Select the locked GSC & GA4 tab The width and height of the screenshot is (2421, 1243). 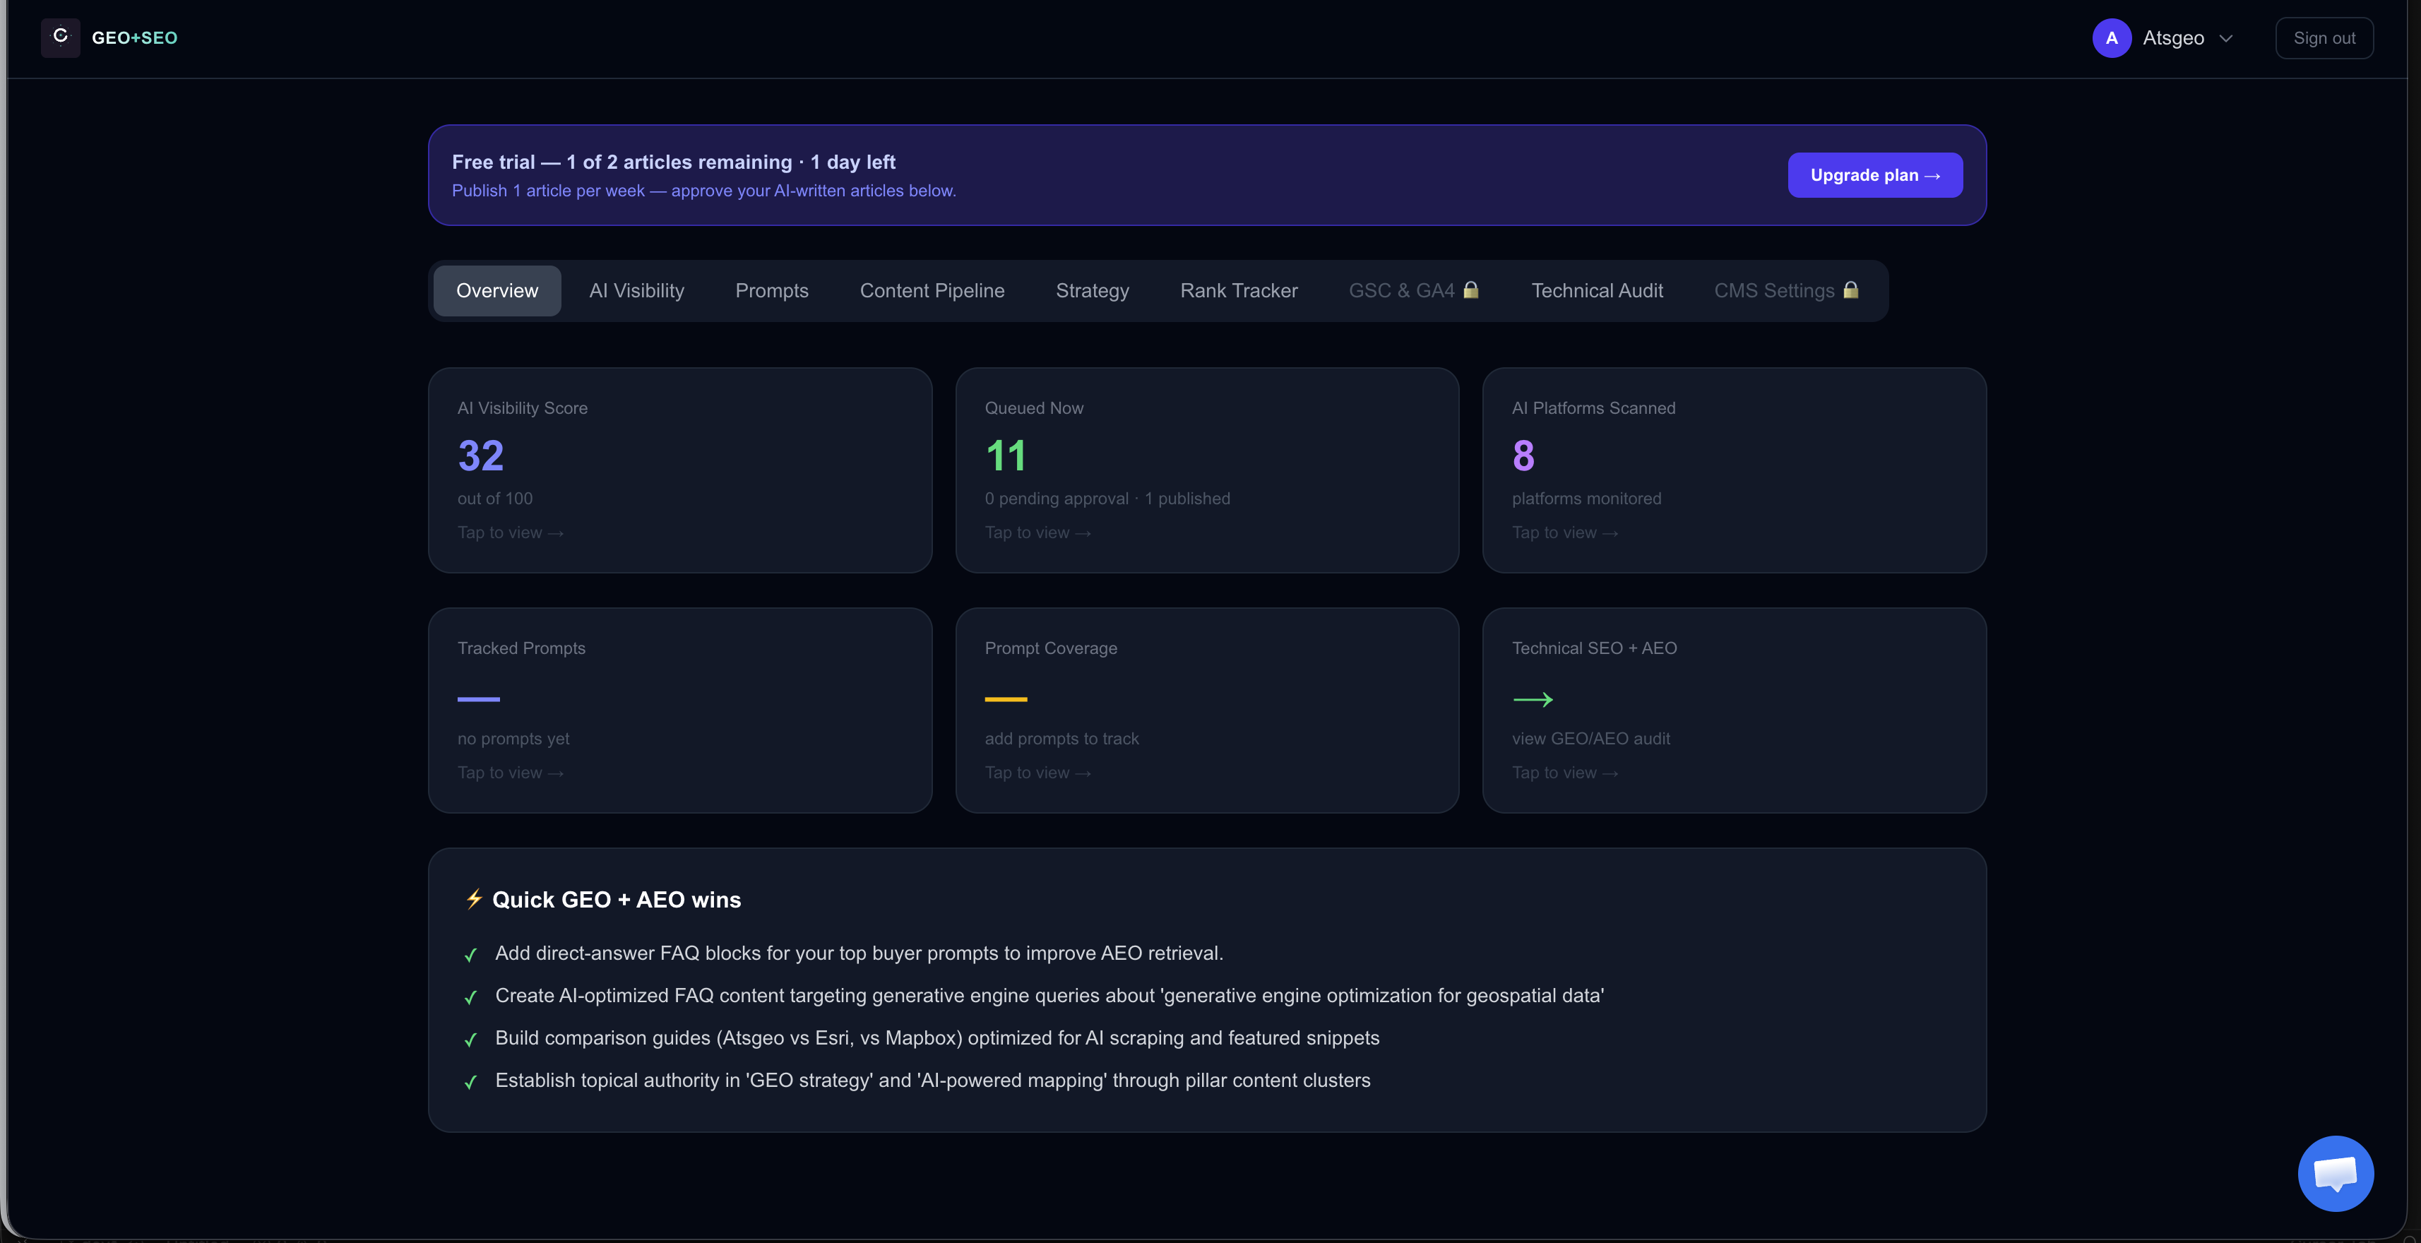click(1413, 290)
